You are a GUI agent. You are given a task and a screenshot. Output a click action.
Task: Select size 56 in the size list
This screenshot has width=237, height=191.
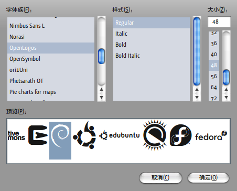(x=214, y=77)
